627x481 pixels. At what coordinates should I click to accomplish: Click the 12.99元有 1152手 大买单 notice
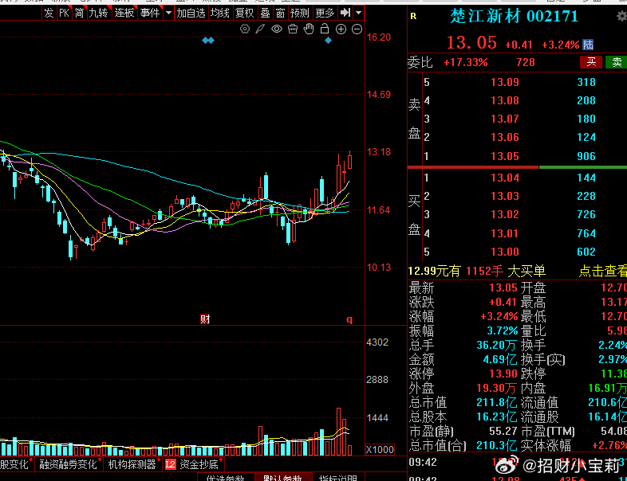click(x=477, y=271)
